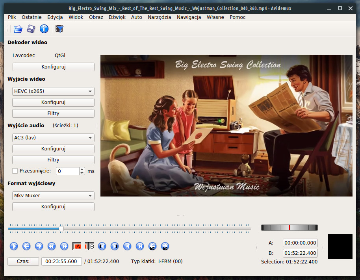Viewport: 360px width, 280px height.
Task: Open the Mkv Muxer output format dropdown
Action: coord(53,196)
